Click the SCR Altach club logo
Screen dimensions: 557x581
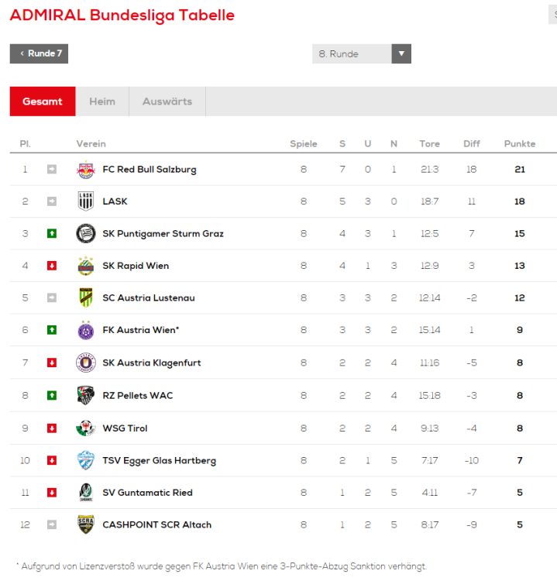pyautogui.click(x=85, y=524)
